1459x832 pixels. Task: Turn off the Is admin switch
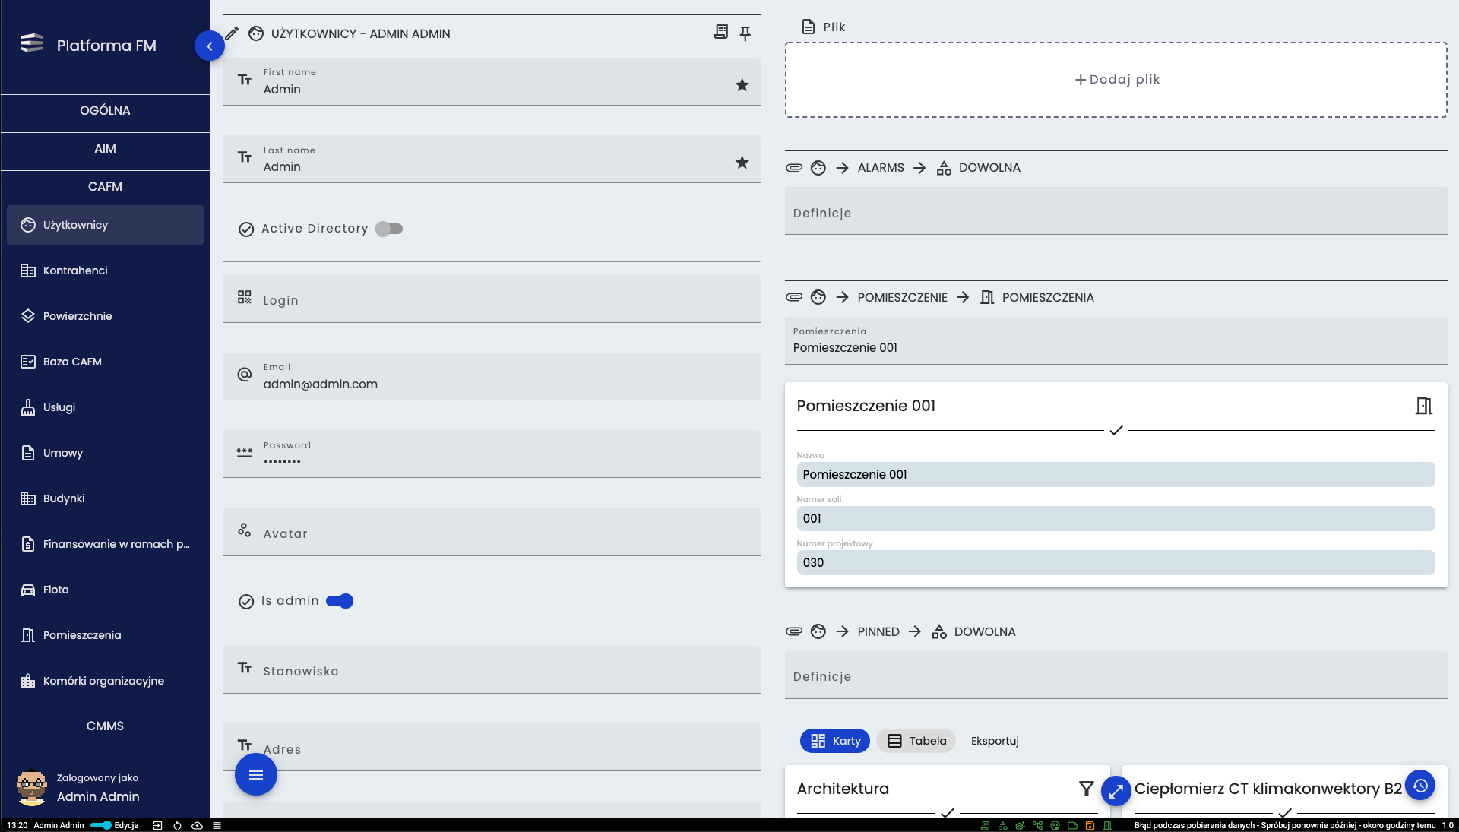coord(340,601)
